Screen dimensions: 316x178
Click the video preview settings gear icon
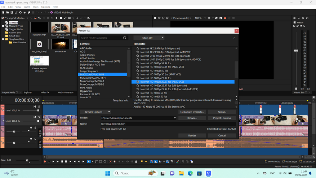point(155,18)
